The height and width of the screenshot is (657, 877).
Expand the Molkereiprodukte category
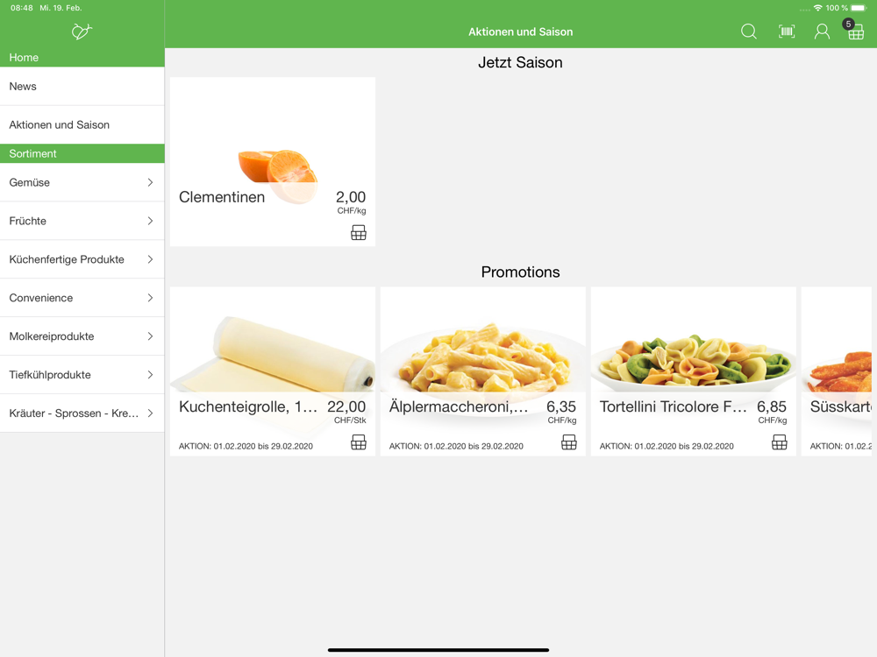click(x=82, y=336)
